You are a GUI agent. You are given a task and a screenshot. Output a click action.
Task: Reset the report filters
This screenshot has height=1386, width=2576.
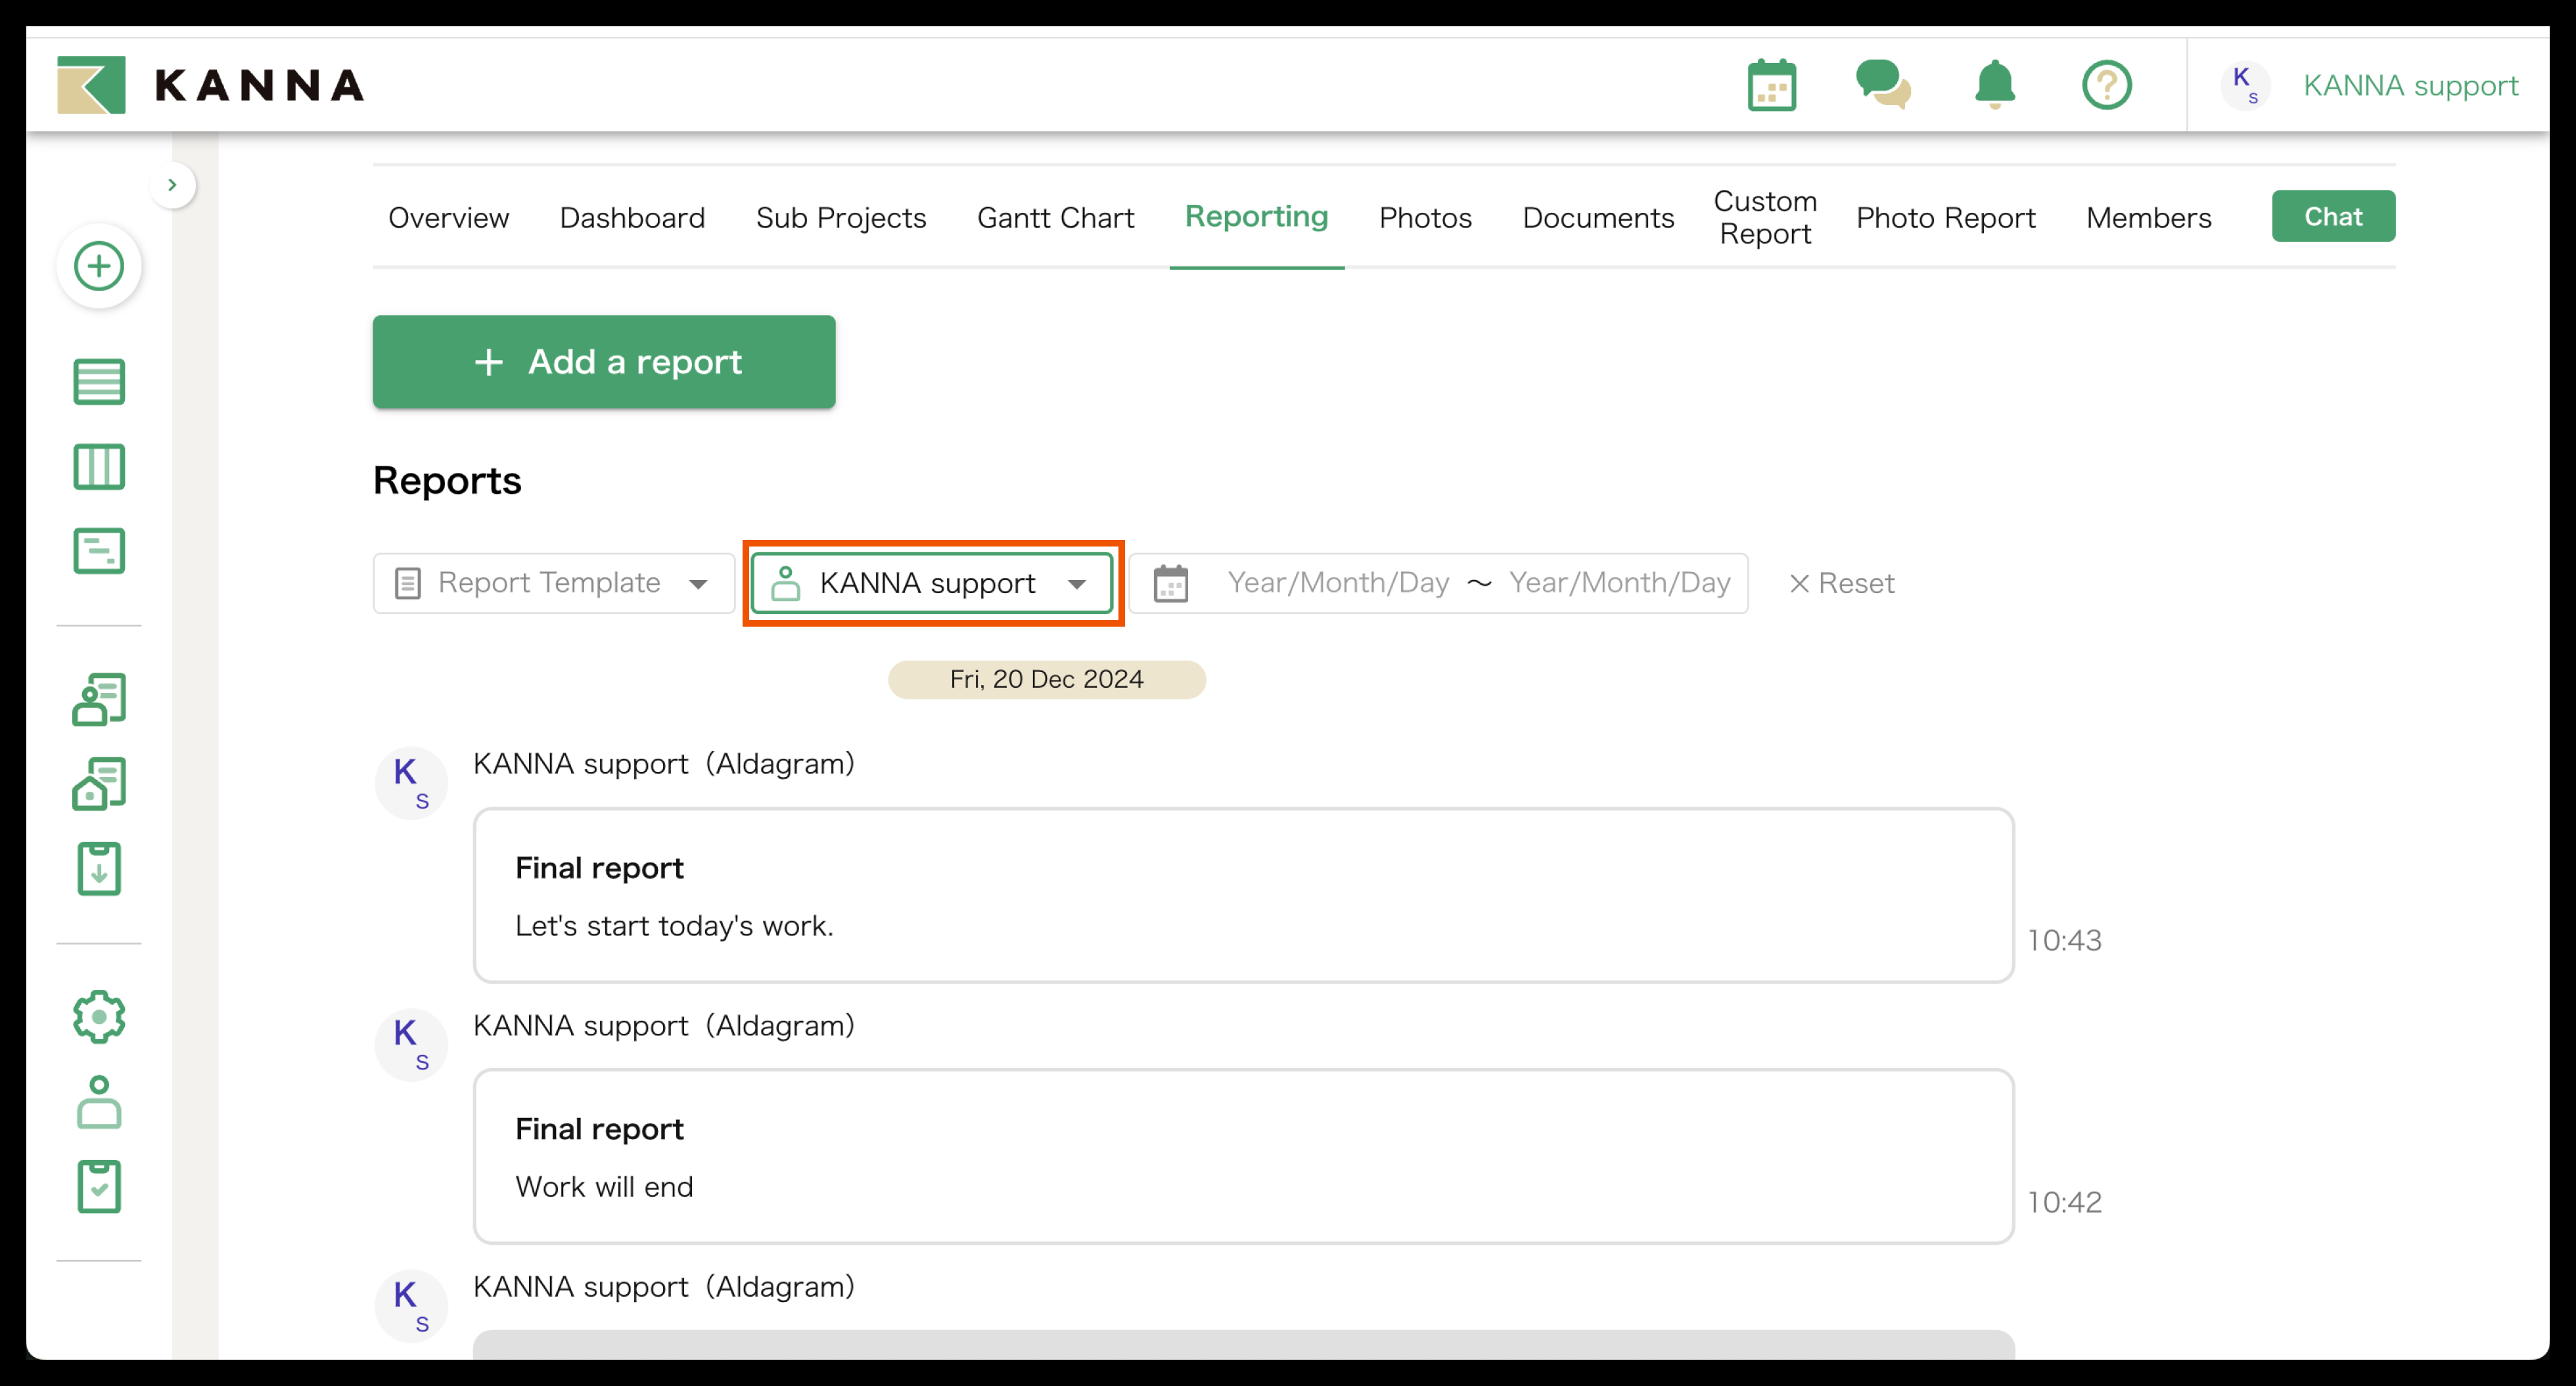[x=1841, y=583]
